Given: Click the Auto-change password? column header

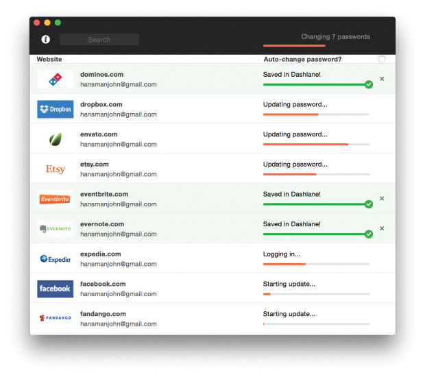Looking at the screenshot, I should pos(302,60).
